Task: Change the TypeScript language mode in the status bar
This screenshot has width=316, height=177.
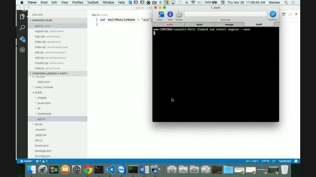Action: [x=284, y=161]
